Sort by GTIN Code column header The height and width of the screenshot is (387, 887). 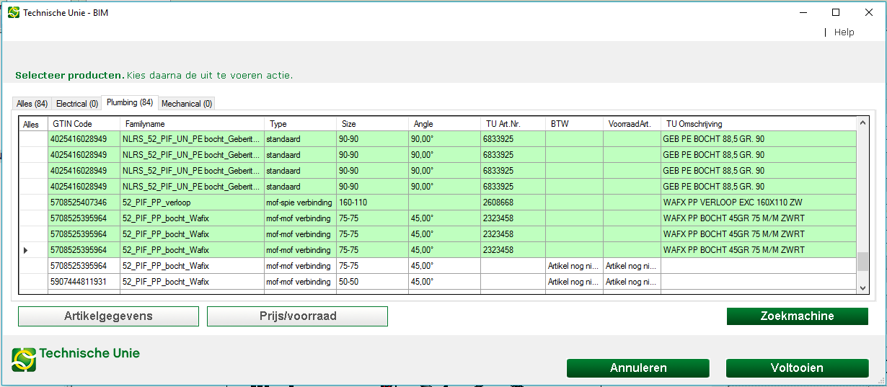pyautogui.click(x=84, y=124)
